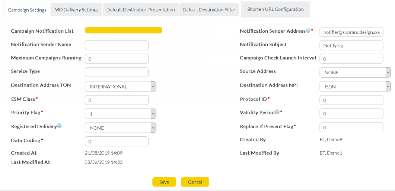
Task: Click the yellow Campaign Notification List bar
Action: coord(123,30)
